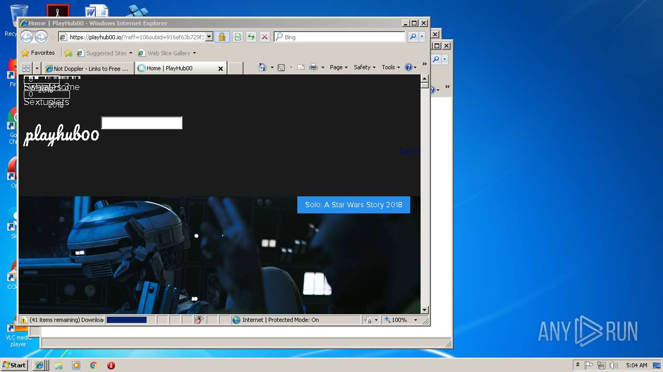Open Windows Media Player taskbar icon
This screenshot has height=372, width=663.
[76, 365]
